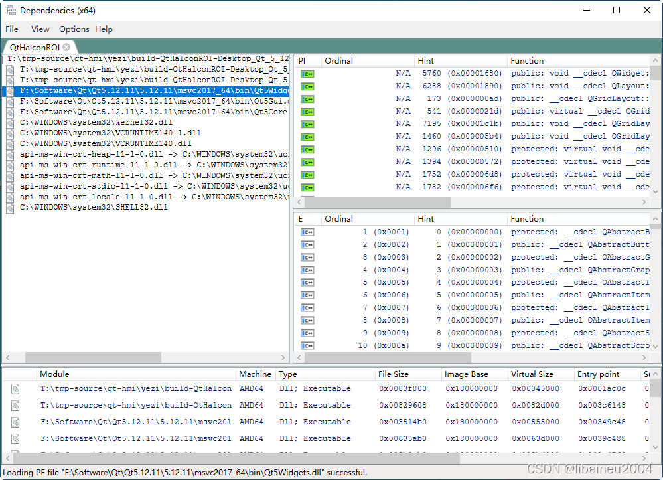Click the exports pane horizontal scrollbar thumb
Screen dimensions: 663x480
click(388, 358)
